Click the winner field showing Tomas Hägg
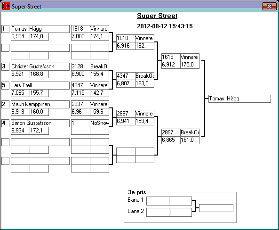This screenshot has width=279, height=230. 239,99
